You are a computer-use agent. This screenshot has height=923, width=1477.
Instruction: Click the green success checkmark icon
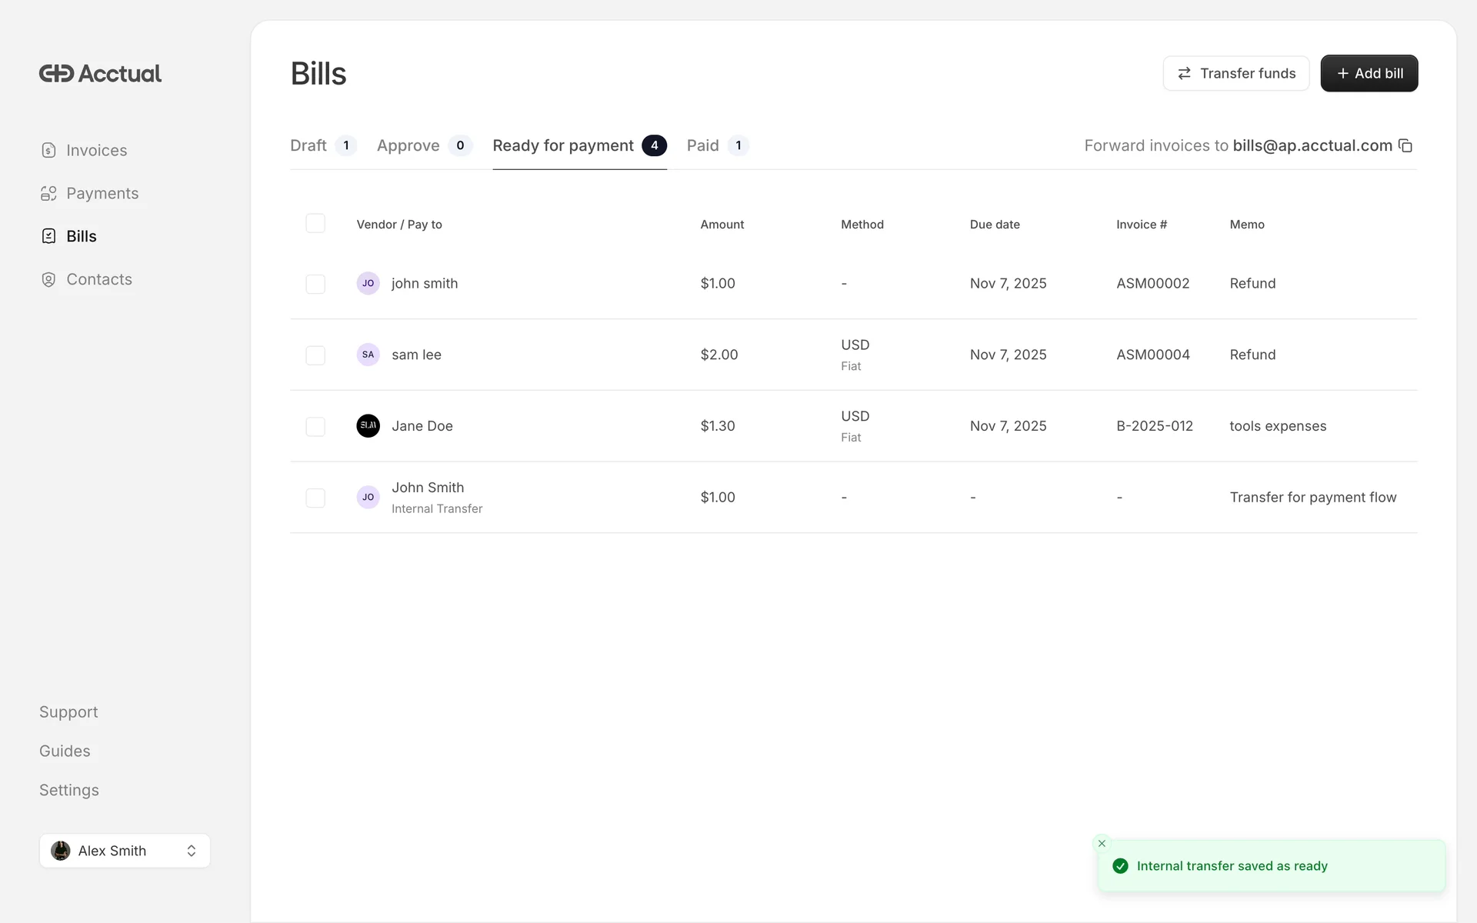coord(1120,866)
